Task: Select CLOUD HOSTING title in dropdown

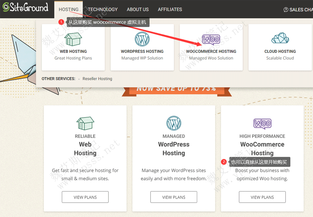Action: pyautogui.click(x=280, y=52)
